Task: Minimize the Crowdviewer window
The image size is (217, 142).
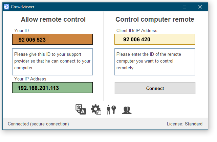Action: click(169, 6)
